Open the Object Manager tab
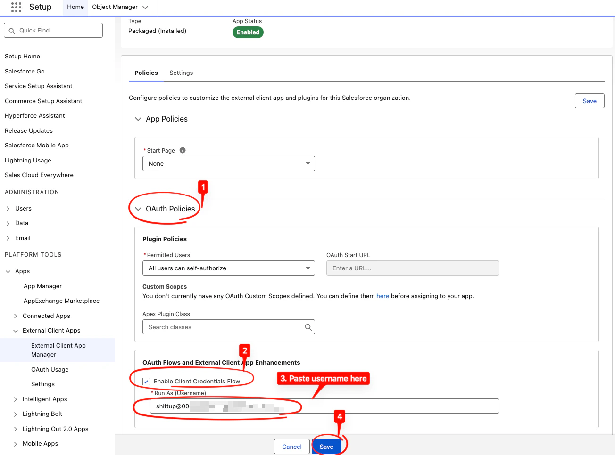The height and width of the screenshot is (455, 615). point(115,7)
